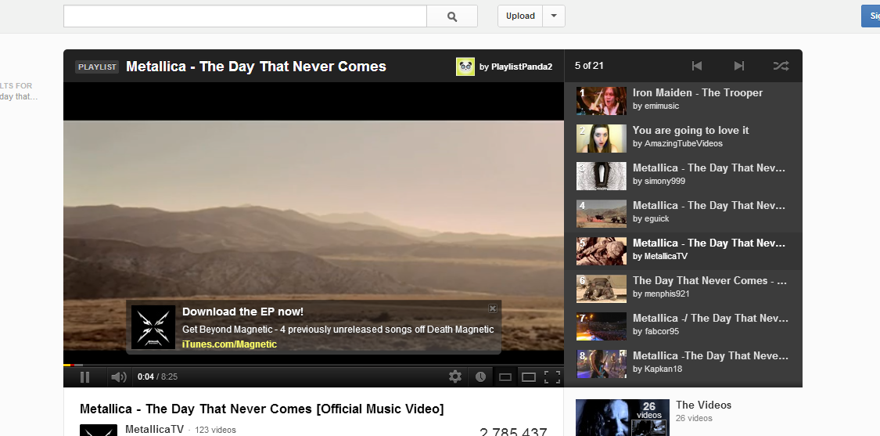Click 'The Videos' 26 videos thumbnail
This screenshot has height=436, width=880.
(623, 417)
